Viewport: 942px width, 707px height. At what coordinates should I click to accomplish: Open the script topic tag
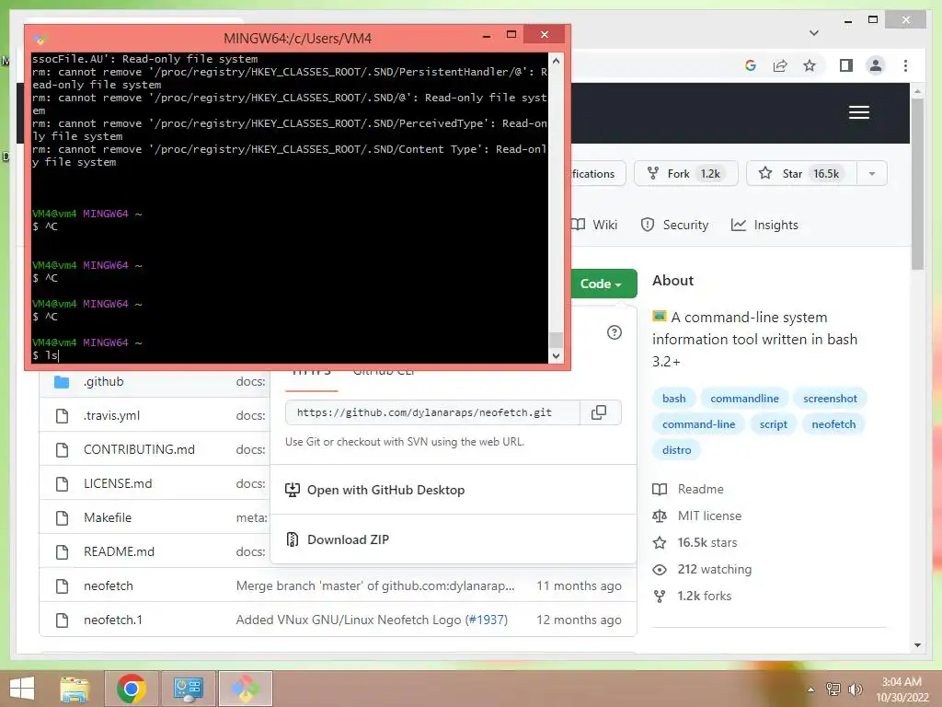point(773,424)
